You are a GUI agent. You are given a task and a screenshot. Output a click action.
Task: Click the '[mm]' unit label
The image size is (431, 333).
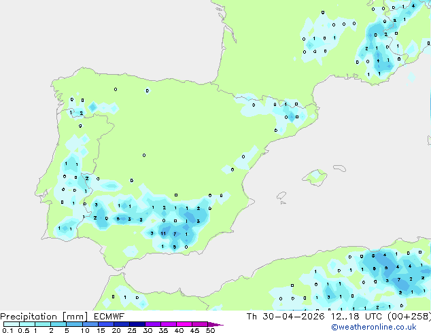pyautogui.click(x=75, y=317)
